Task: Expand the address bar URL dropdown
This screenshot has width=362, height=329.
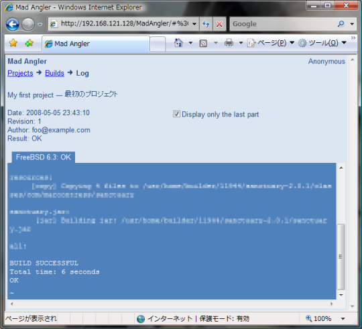Action: tap(194, 23)
